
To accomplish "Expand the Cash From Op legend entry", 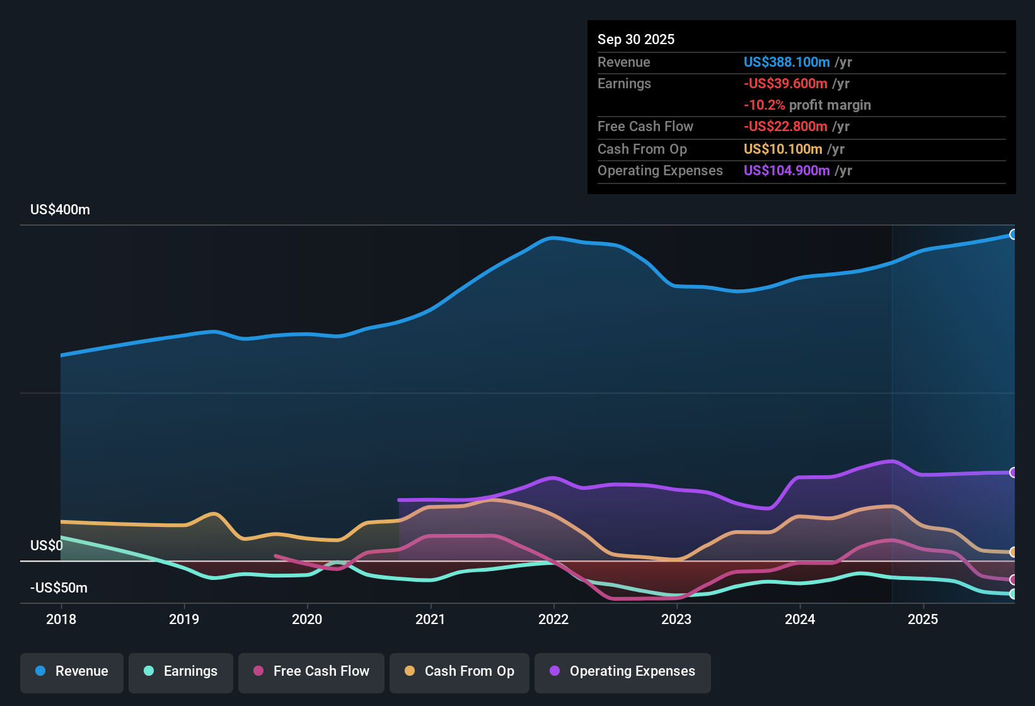I will pyautogui.click(x=459, y=671).
